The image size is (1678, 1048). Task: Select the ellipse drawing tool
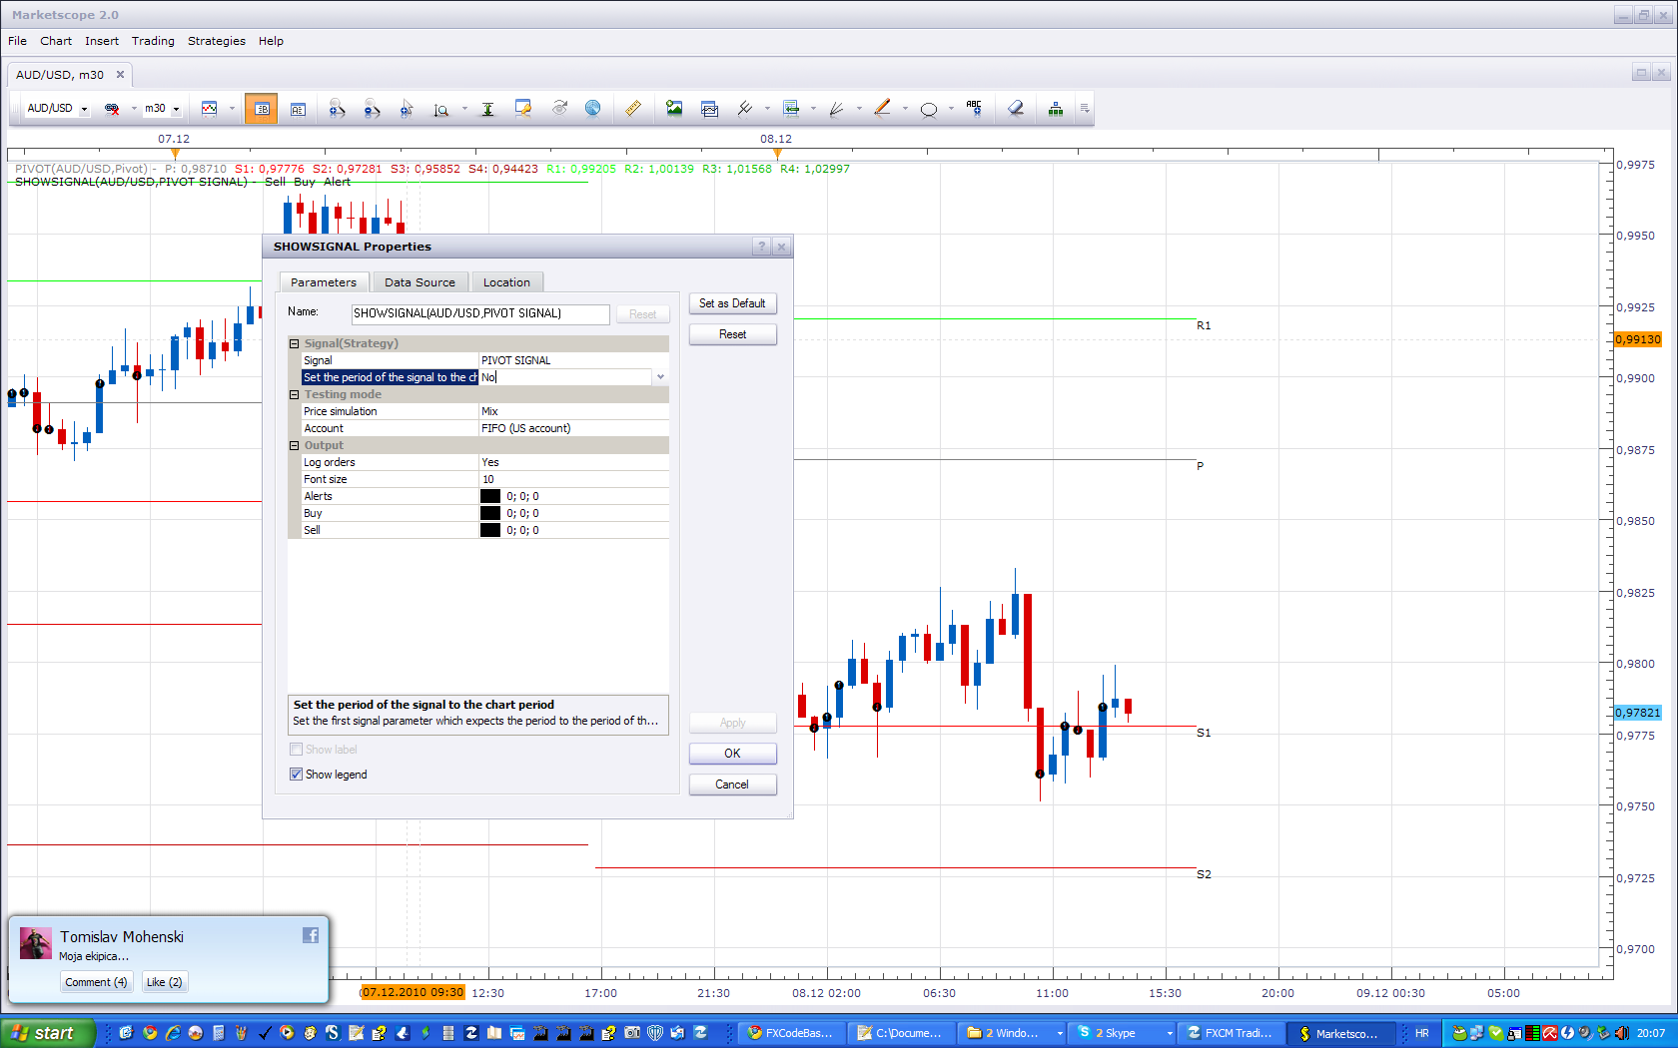click(x=929, y=109)
